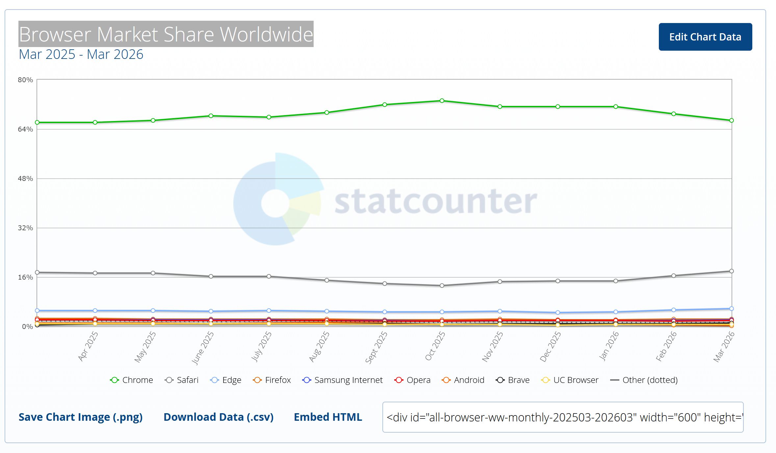Viewport: 776px width, 453px height.
Task: Click Chrome's Mar 2026 data point
Action: tap(731, 120)
